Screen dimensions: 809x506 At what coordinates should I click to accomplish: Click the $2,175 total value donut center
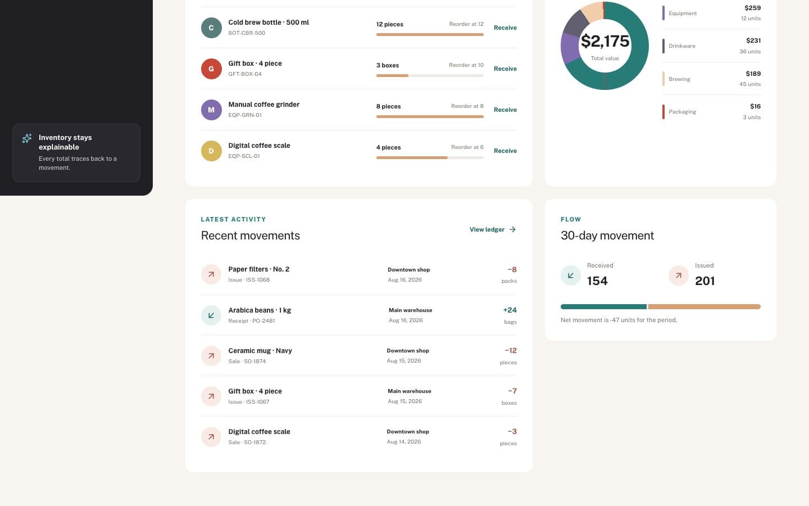[x=605, y=46]
